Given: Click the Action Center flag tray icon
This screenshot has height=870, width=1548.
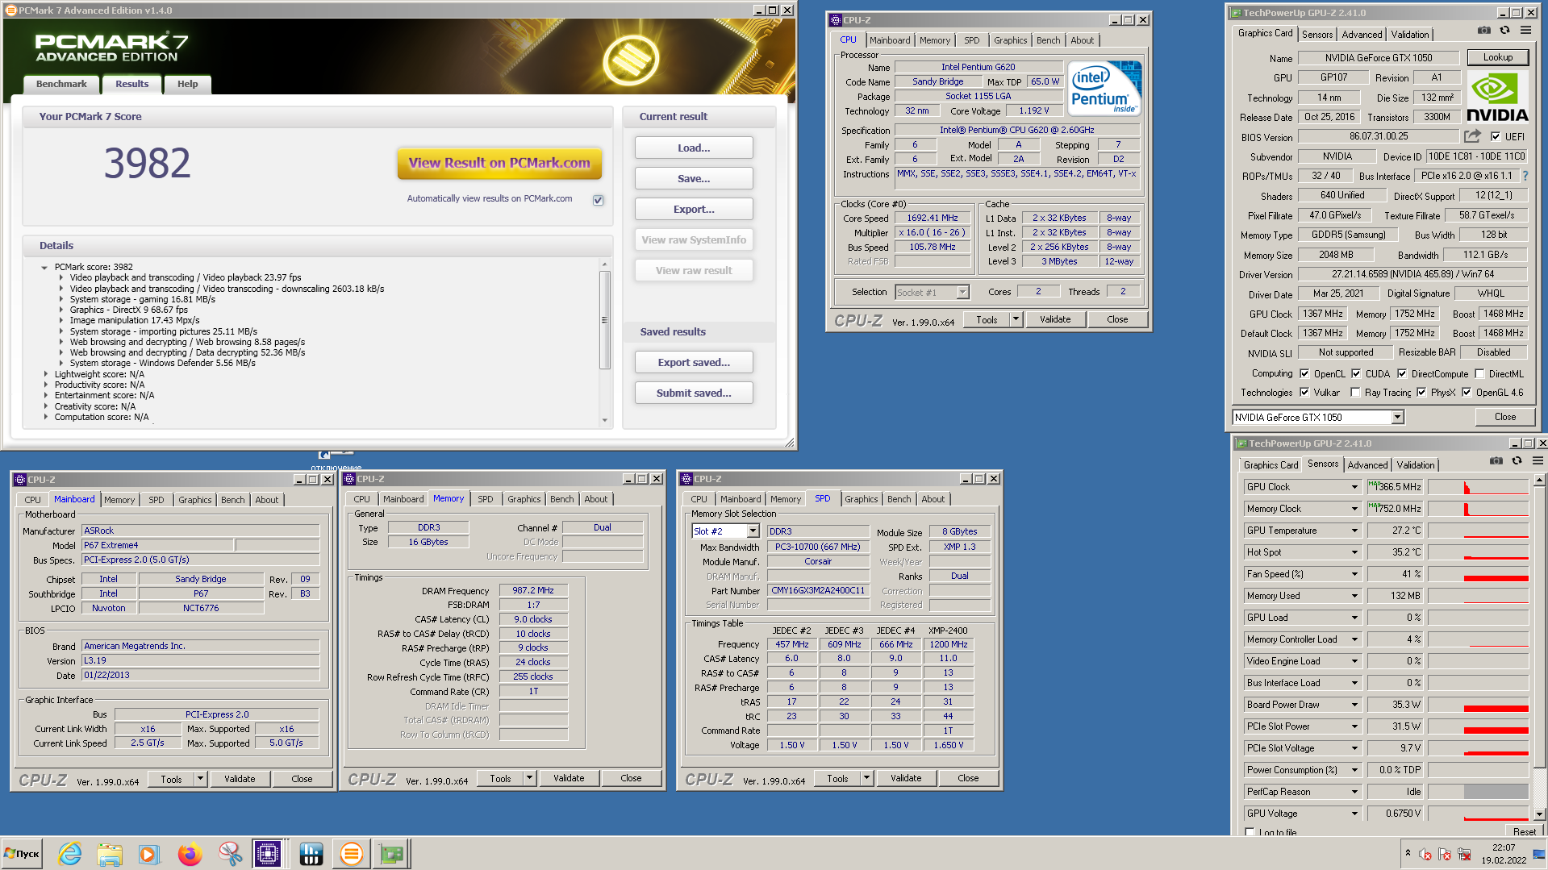Looking at the screenshot, I should (1445, 854).
